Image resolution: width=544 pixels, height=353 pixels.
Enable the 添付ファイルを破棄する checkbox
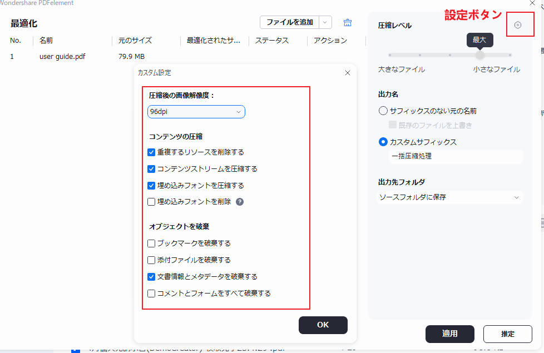(151, 260)
